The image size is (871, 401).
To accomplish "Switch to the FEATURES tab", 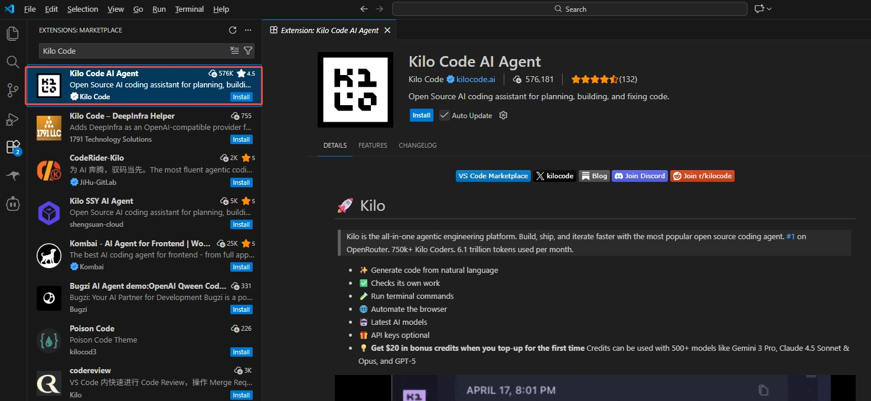I will click(x=373, y=145).
